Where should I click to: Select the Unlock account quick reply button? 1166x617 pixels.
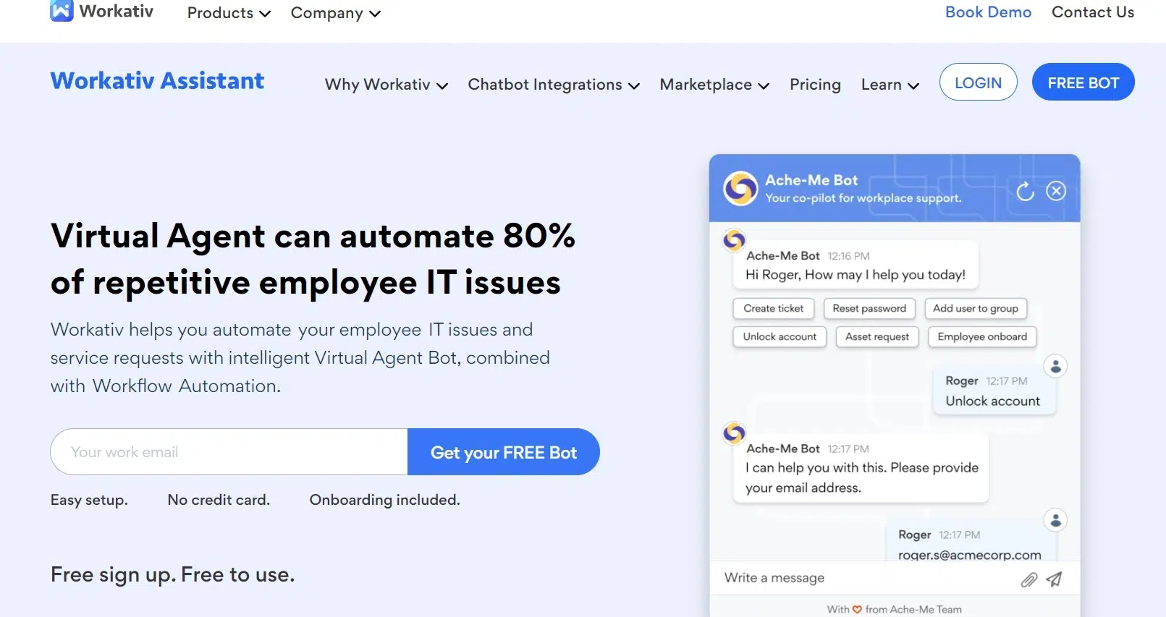[780, 337]
